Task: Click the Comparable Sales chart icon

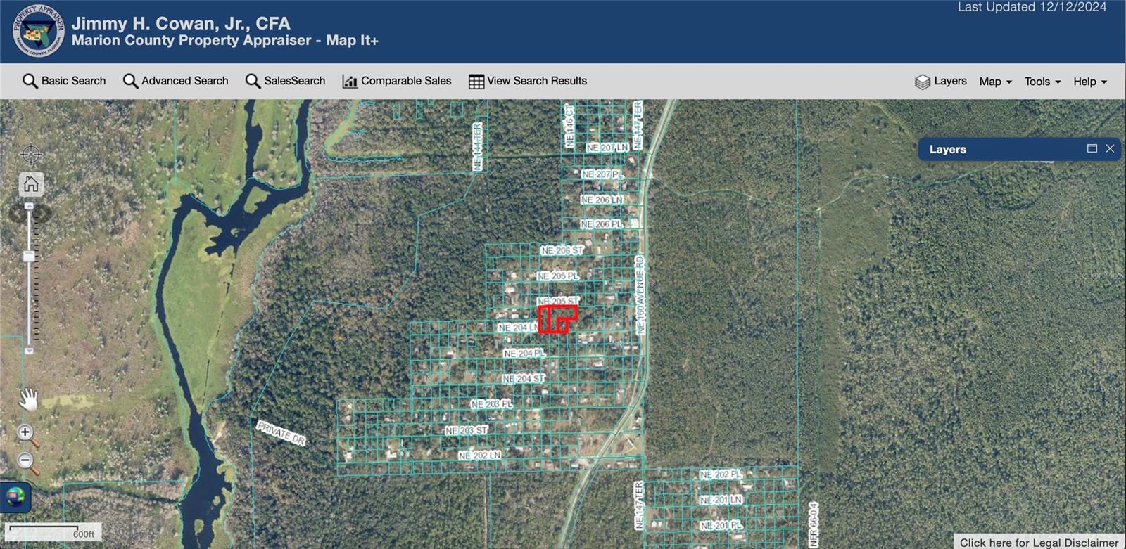Action: click(350, 82)
